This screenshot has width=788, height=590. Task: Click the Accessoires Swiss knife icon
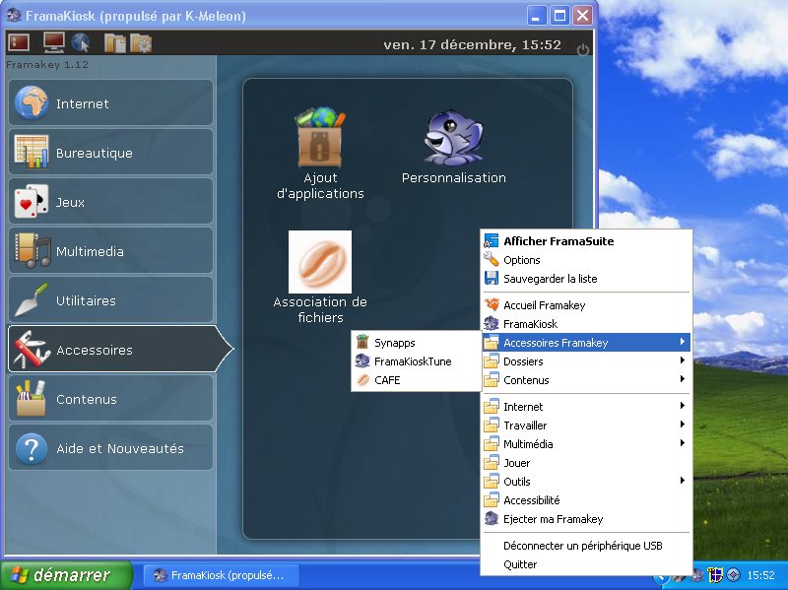pos(32,349)
